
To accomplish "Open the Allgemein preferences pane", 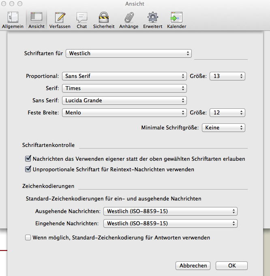I will pyautogui.click(x=13, y=20).
